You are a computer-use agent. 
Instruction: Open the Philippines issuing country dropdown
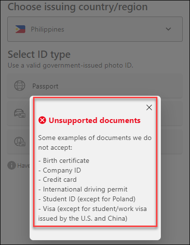[95, 29]
